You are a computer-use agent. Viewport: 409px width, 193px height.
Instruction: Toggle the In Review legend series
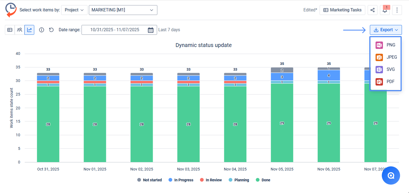[x=211, y=180]
